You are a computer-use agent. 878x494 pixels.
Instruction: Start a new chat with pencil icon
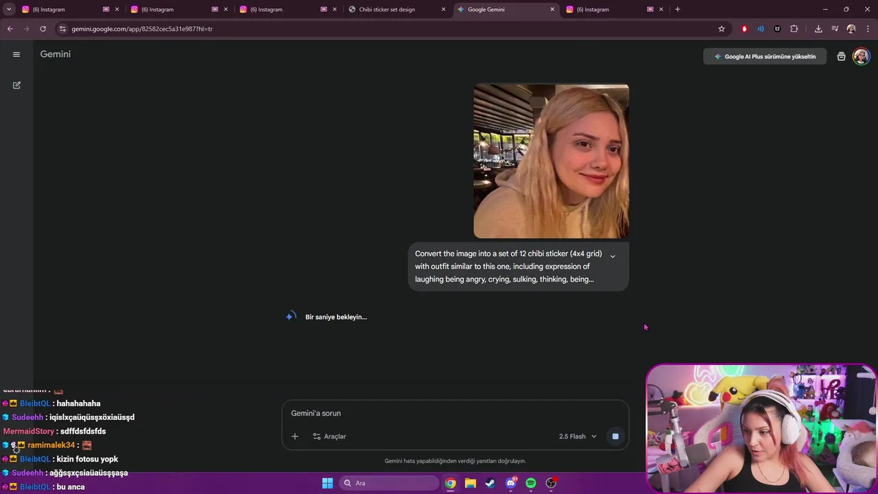click(x=16, y=85)
